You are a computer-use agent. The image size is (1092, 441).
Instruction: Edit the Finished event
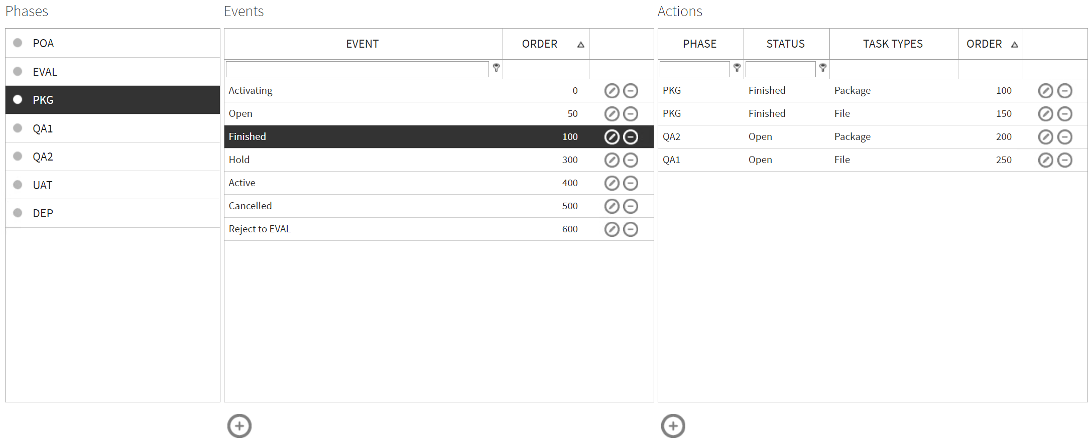(612, 137)
